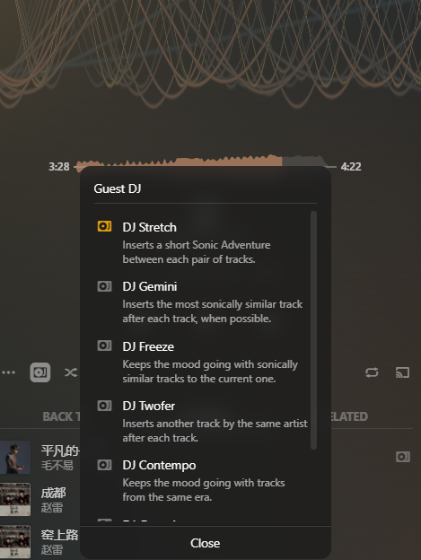This screenshot has width=421, height=560.
Task: Select the DJ Stretch title text
Action: tap(149, 227)
